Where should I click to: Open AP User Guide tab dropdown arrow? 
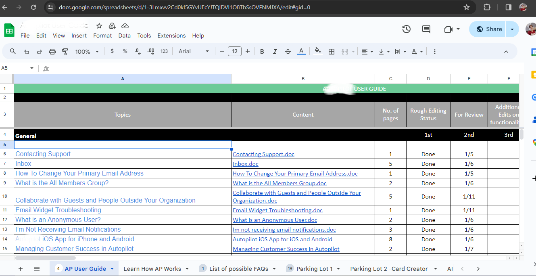[112, 269]
